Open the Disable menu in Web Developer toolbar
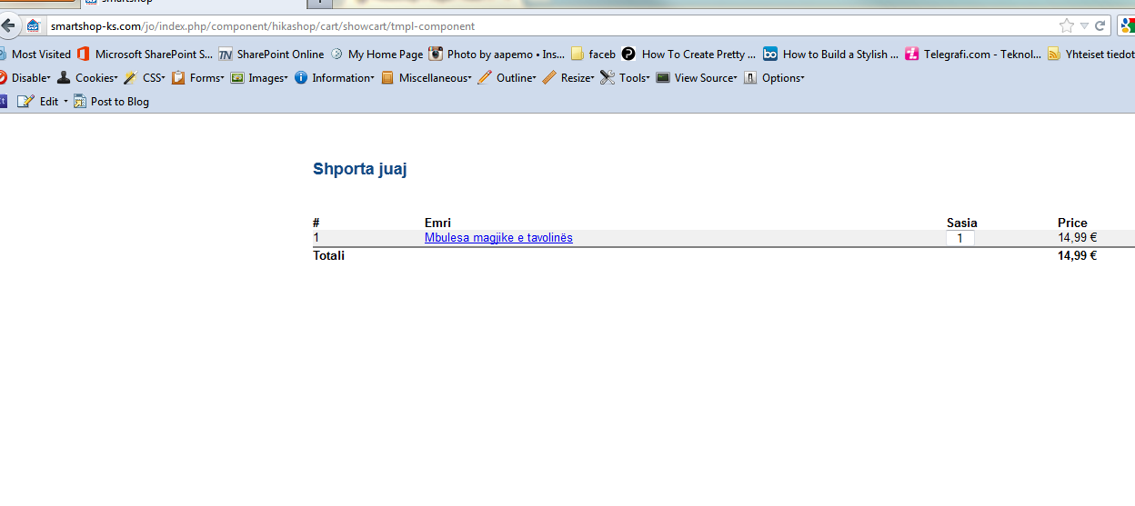The image size is (1135, 506). [x=25, y=78]
